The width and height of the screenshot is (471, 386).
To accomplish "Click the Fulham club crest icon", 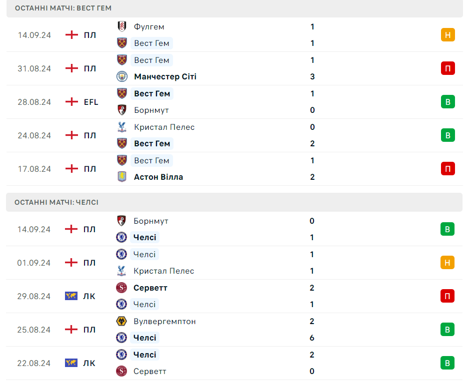I will [x=121, y=26].
